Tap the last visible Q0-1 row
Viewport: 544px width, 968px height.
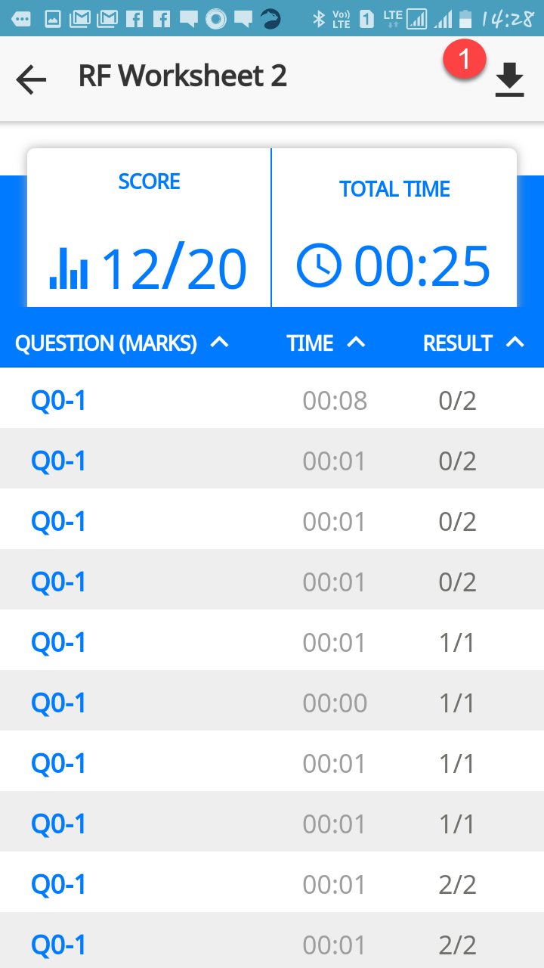[x=59, y=945]
